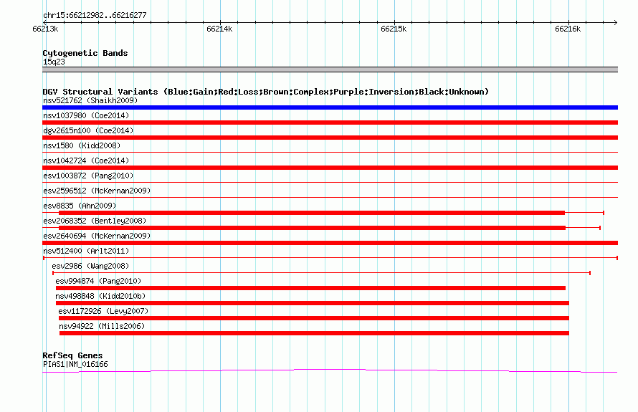The width and height of the screenshot is (638, 412).
Task: Open esv994874 (Pang2010) variant label
Action: (98, 281)
